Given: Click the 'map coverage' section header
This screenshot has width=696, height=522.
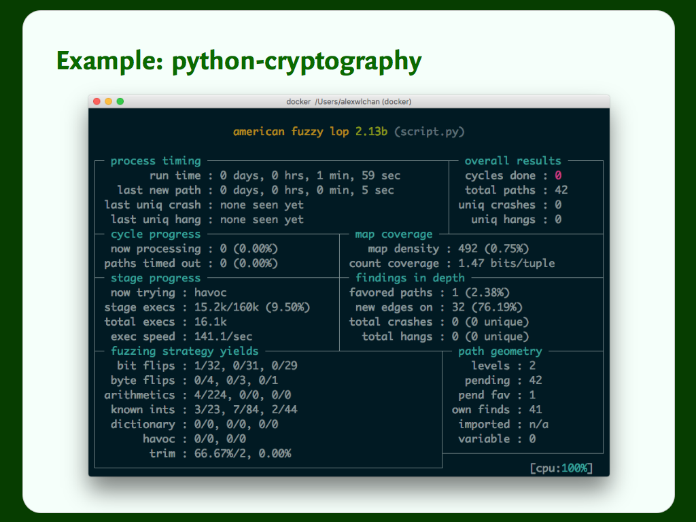Looking at the screenshot, I should tap(394, 234).
